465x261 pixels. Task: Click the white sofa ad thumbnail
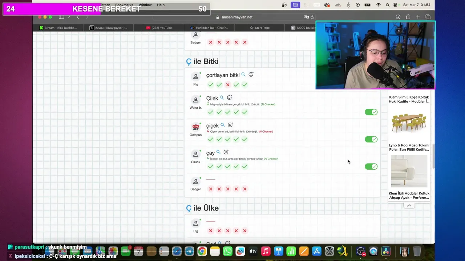click(x=409, y=171)
